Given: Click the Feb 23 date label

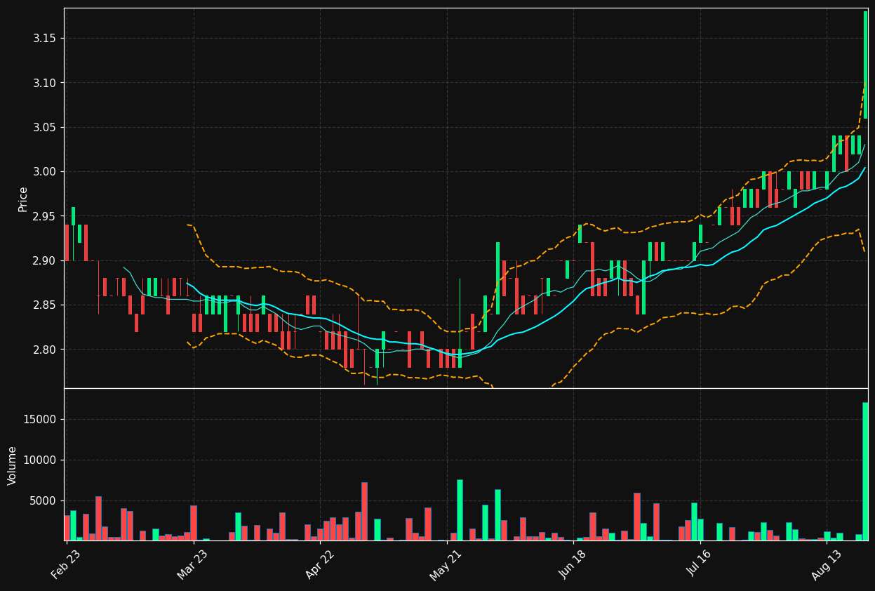Looking at the screenshot, I should (65, 564).
